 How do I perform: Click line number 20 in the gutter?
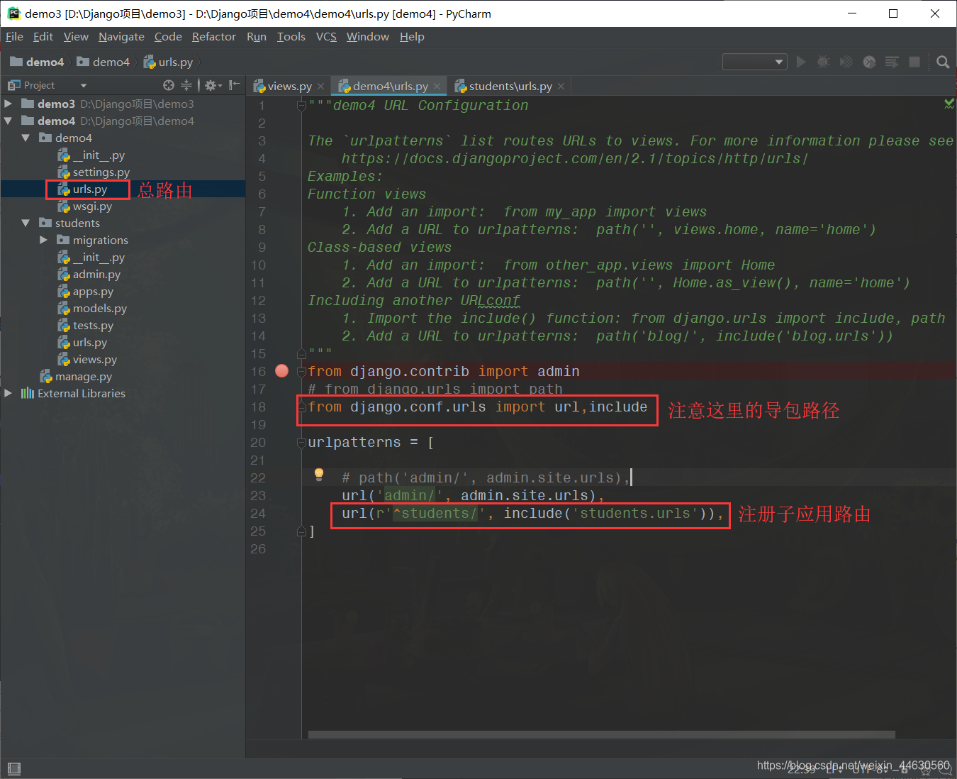(x=258, y=443)
